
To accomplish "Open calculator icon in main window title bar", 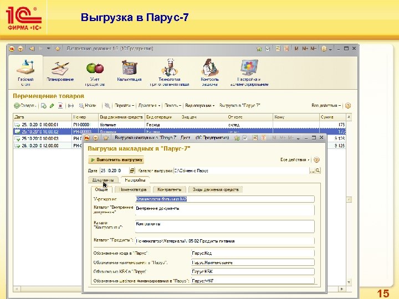I will 278,48.
